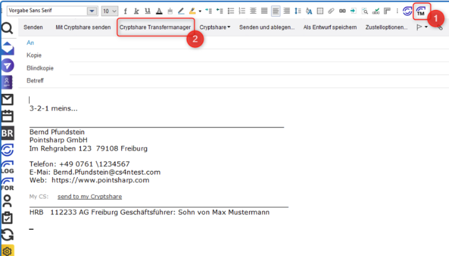Viewport: 449px width, 256px height.
Task: Open the blue envelope mail icon
Action: [x=7, y=48]
